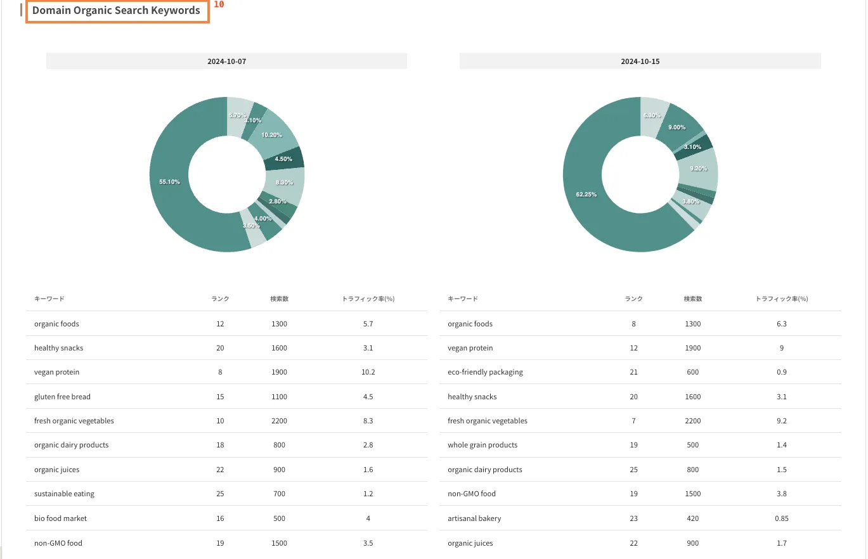Select 'organic juices' in 2024-10-07 table
868x559 pixels.
[x=56, y=470]
